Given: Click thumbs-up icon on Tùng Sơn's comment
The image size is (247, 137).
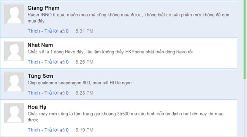Looking at the screenshot, I should tap(63, 93).
